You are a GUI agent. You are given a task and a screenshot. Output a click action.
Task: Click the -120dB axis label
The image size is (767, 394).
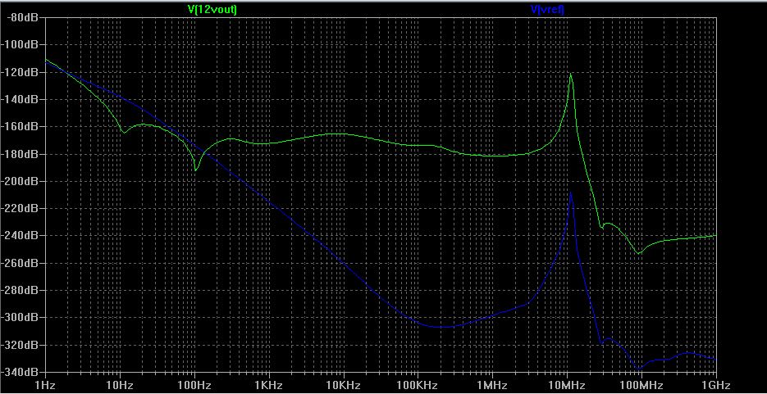tap(20, 72)
